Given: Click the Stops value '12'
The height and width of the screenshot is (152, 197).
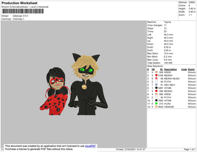Looking at the screenshot, I should [x=165, y=28].
